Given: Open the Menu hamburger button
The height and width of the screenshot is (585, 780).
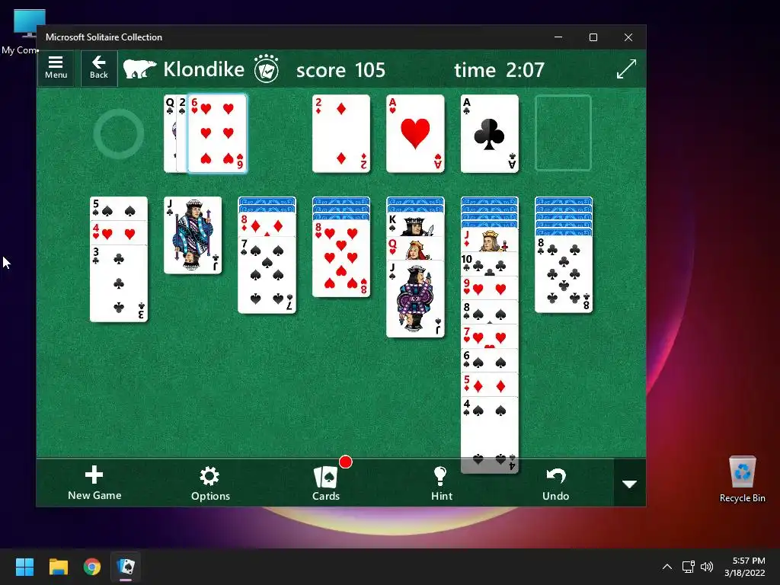Looking at the screenshot, I should (56, 68).
